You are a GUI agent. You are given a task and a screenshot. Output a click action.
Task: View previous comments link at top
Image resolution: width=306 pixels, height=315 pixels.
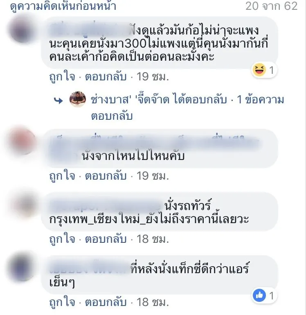click(63, 6)
